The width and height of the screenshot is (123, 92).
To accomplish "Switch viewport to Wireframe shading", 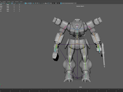I will 24,3.
